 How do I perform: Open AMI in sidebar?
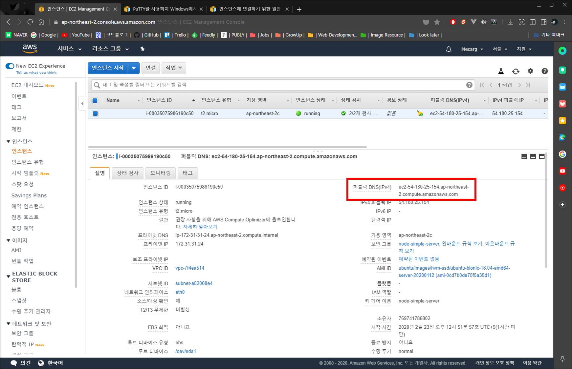16,250
